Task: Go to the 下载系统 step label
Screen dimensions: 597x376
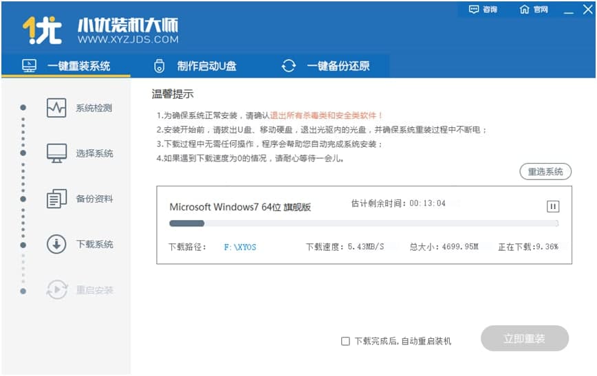Action: (x=94, y=244)
